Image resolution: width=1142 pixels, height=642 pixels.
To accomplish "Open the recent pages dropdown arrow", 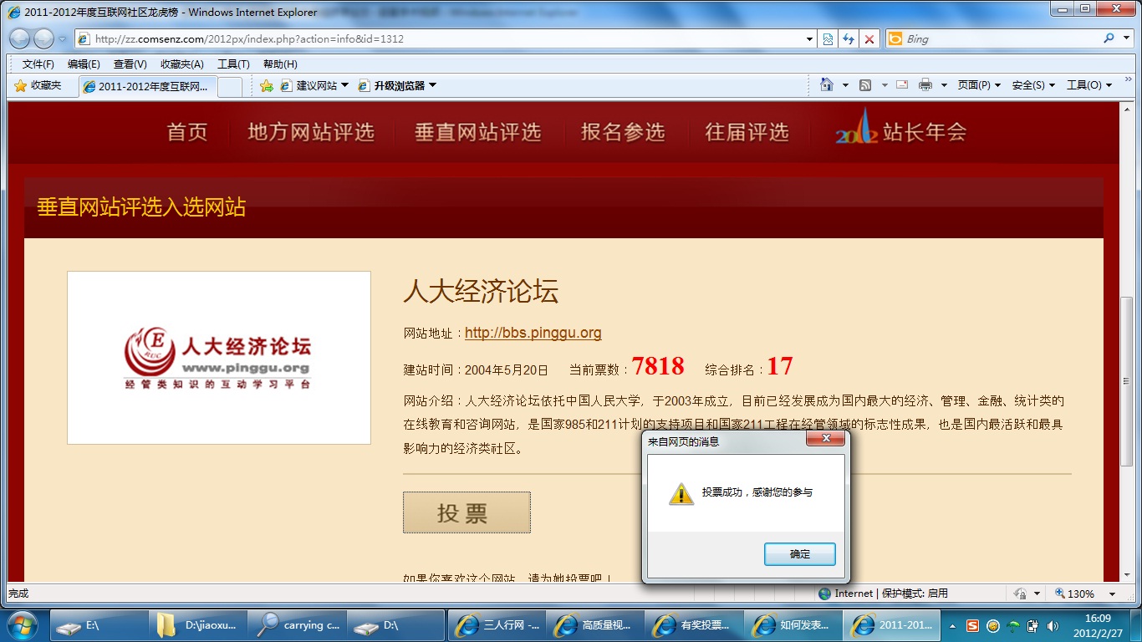I will (x=63, y=39).
